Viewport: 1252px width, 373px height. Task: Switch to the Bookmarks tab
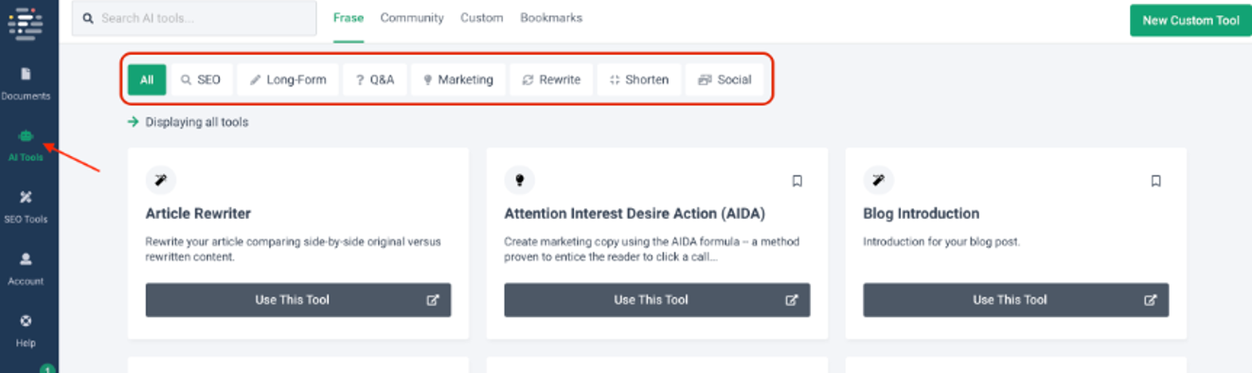click(x=551, y=18)
